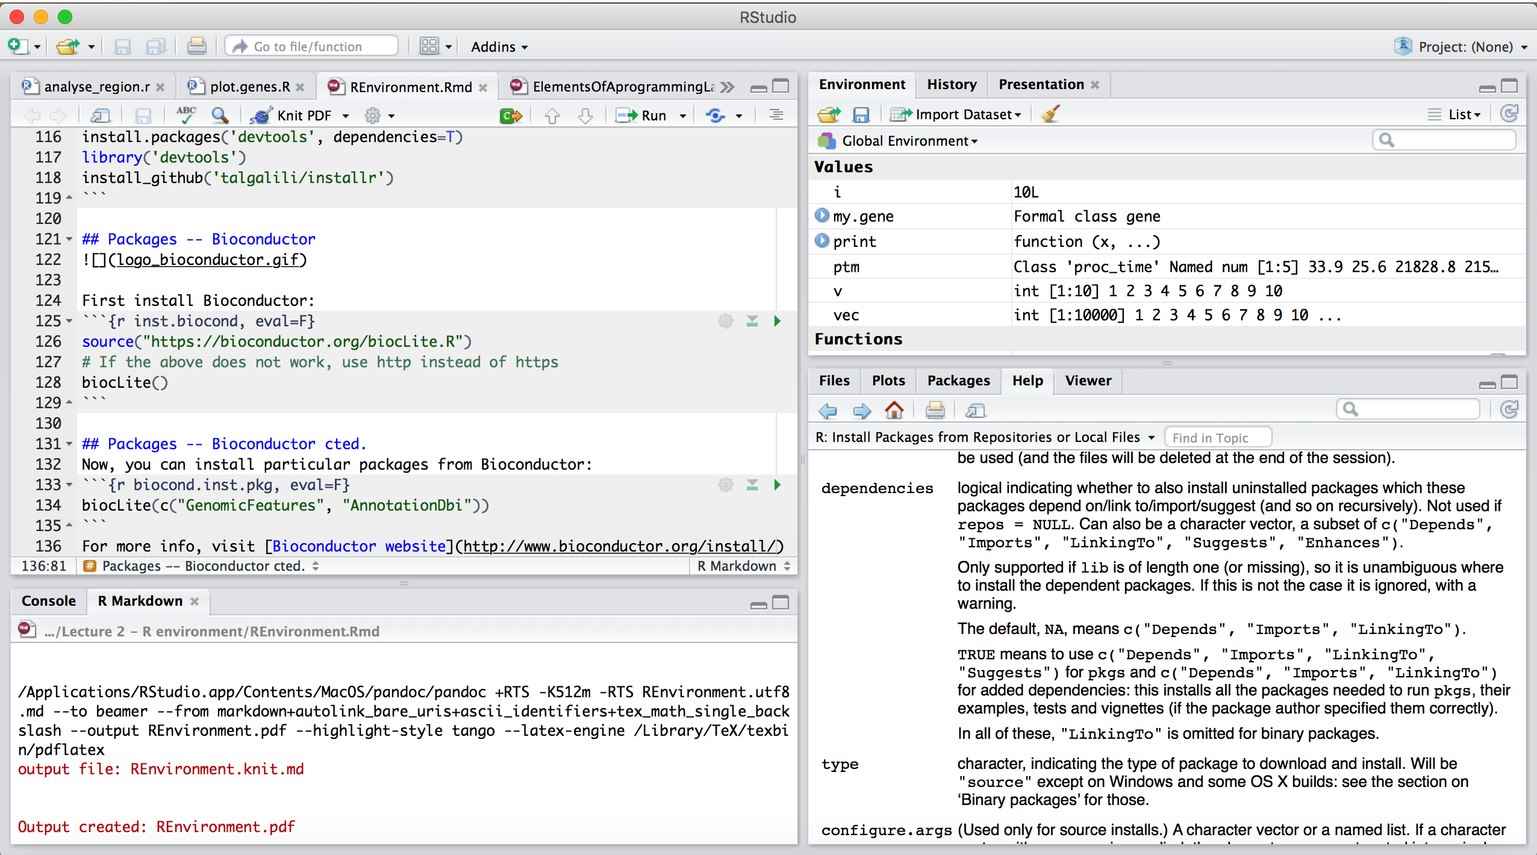Image resolution: width=1537 pixels, height=855 pixels.
Task: Open the Run dropdown menu
Action: coord(682,115)
